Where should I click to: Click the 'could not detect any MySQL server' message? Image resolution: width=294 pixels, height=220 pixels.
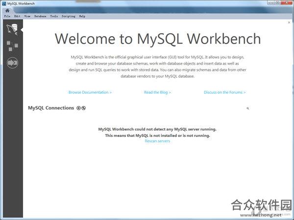pos(157,129)
